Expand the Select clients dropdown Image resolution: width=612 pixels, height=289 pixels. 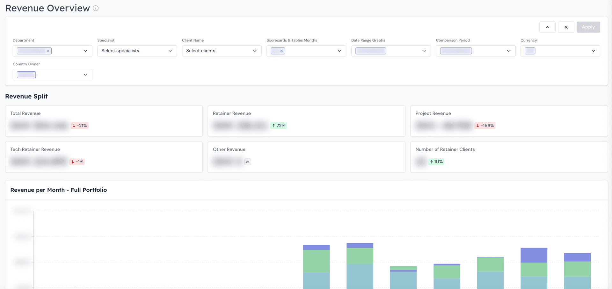coord(255,51)
